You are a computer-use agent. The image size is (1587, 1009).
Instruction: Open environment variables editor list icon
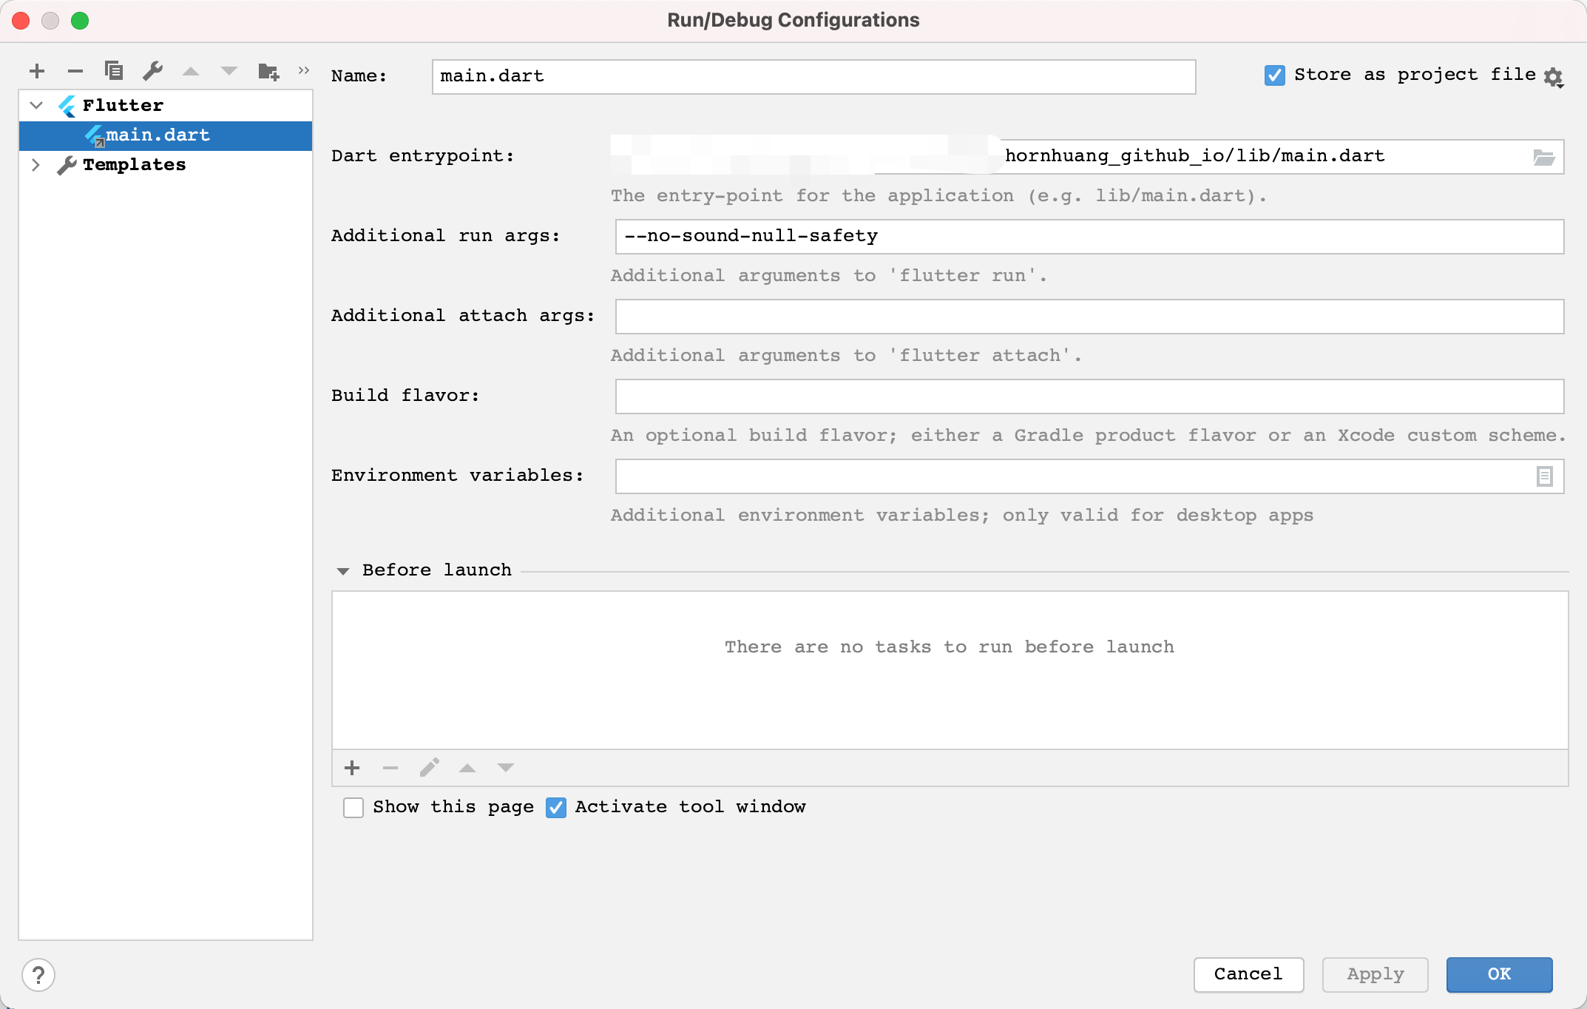click(1544, 476)
